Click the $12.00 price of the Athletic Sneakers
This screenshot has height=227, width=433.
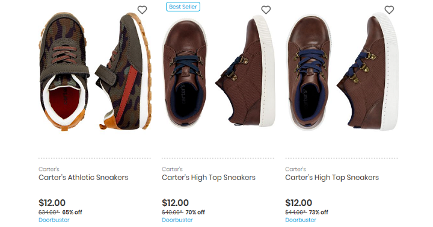click(x=52, y=203)
